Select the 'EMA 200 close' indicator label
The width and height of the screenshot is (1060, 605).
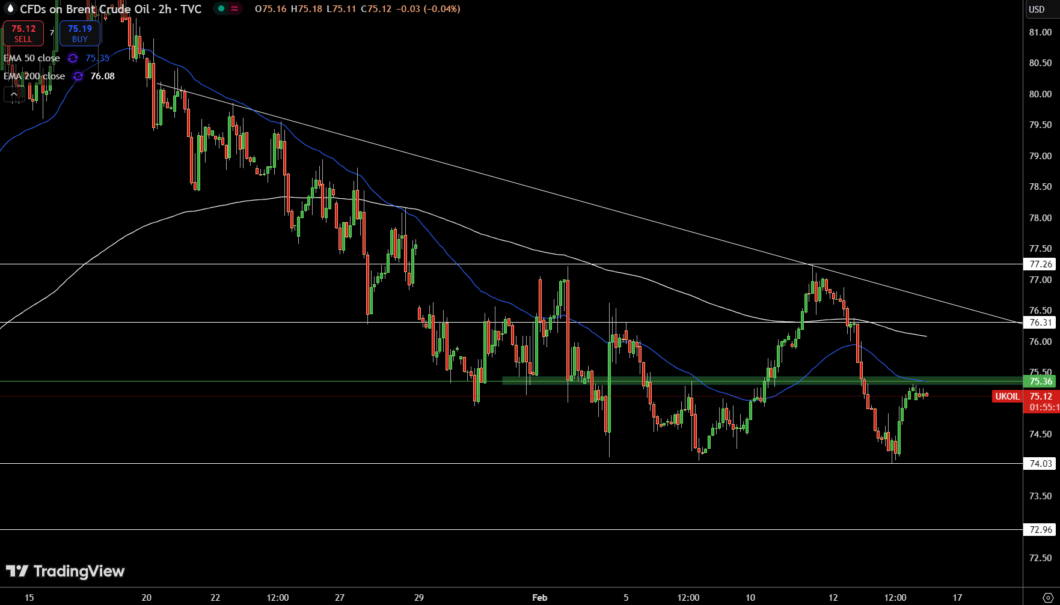[x=34, y=76]
